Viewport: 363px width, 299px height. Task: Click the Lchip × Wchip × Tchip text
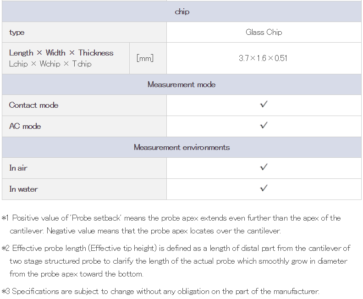[50, 64]
